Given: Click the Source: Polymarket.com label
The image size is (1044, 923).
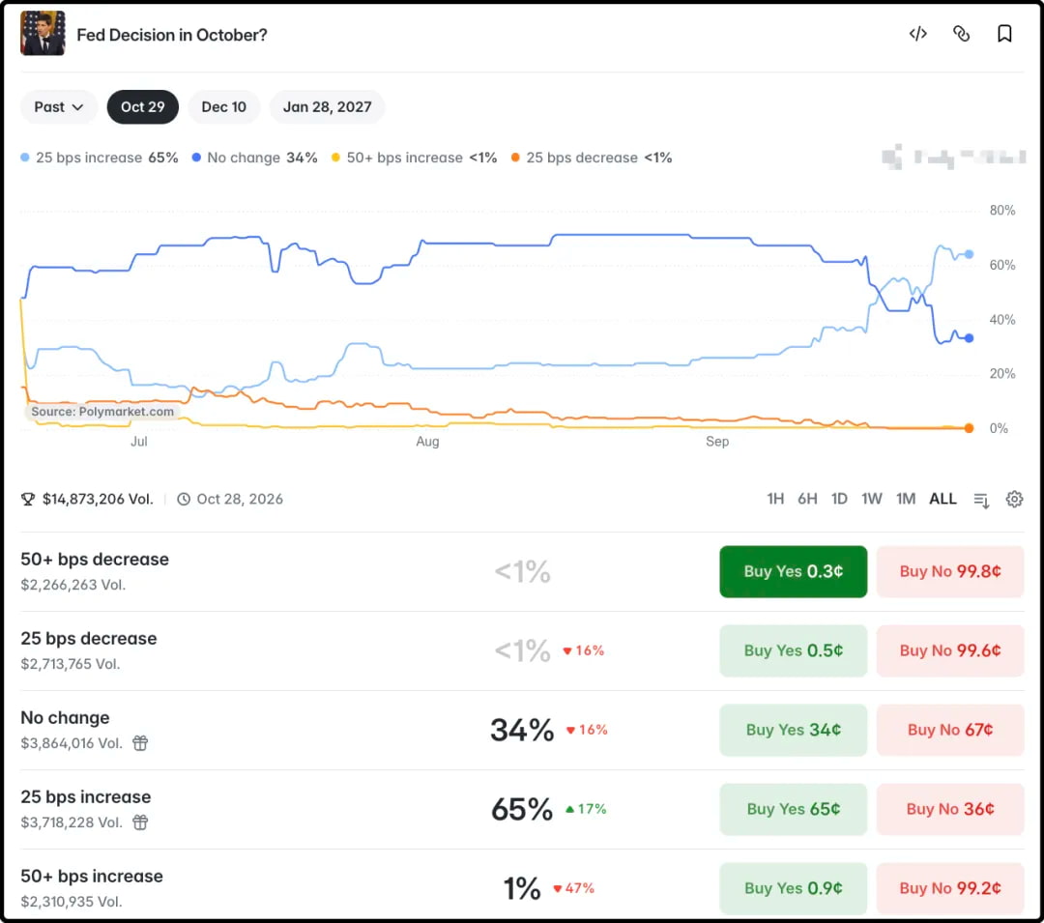Looking at the screenshot, I should 102,412.
